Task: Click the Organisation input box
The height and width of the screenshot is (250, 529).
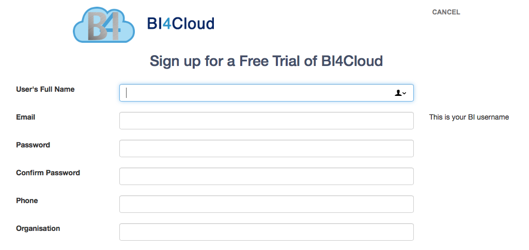Action: tap(267, 232)
